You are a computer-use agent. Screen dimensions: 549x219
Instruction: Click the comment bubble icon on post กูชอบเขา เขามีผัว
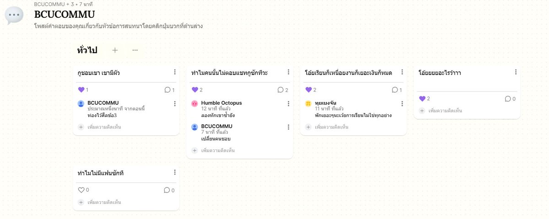tap(167, 90)
